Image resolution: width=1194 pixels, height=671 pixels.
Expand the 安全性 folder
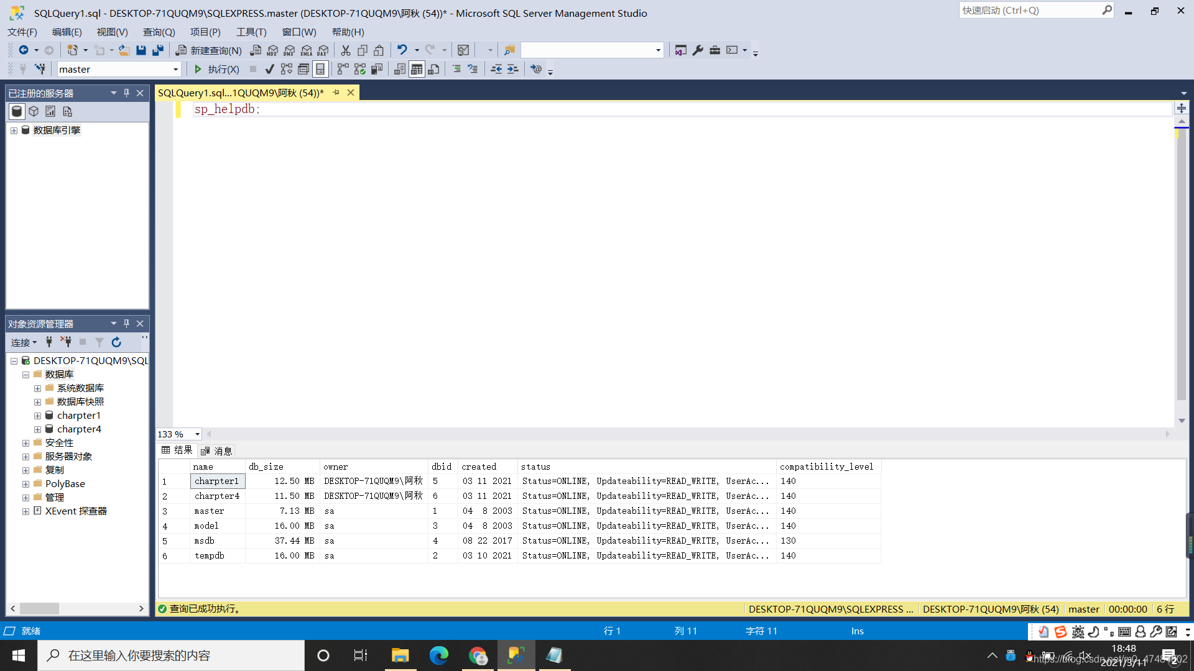pos(25,443)
